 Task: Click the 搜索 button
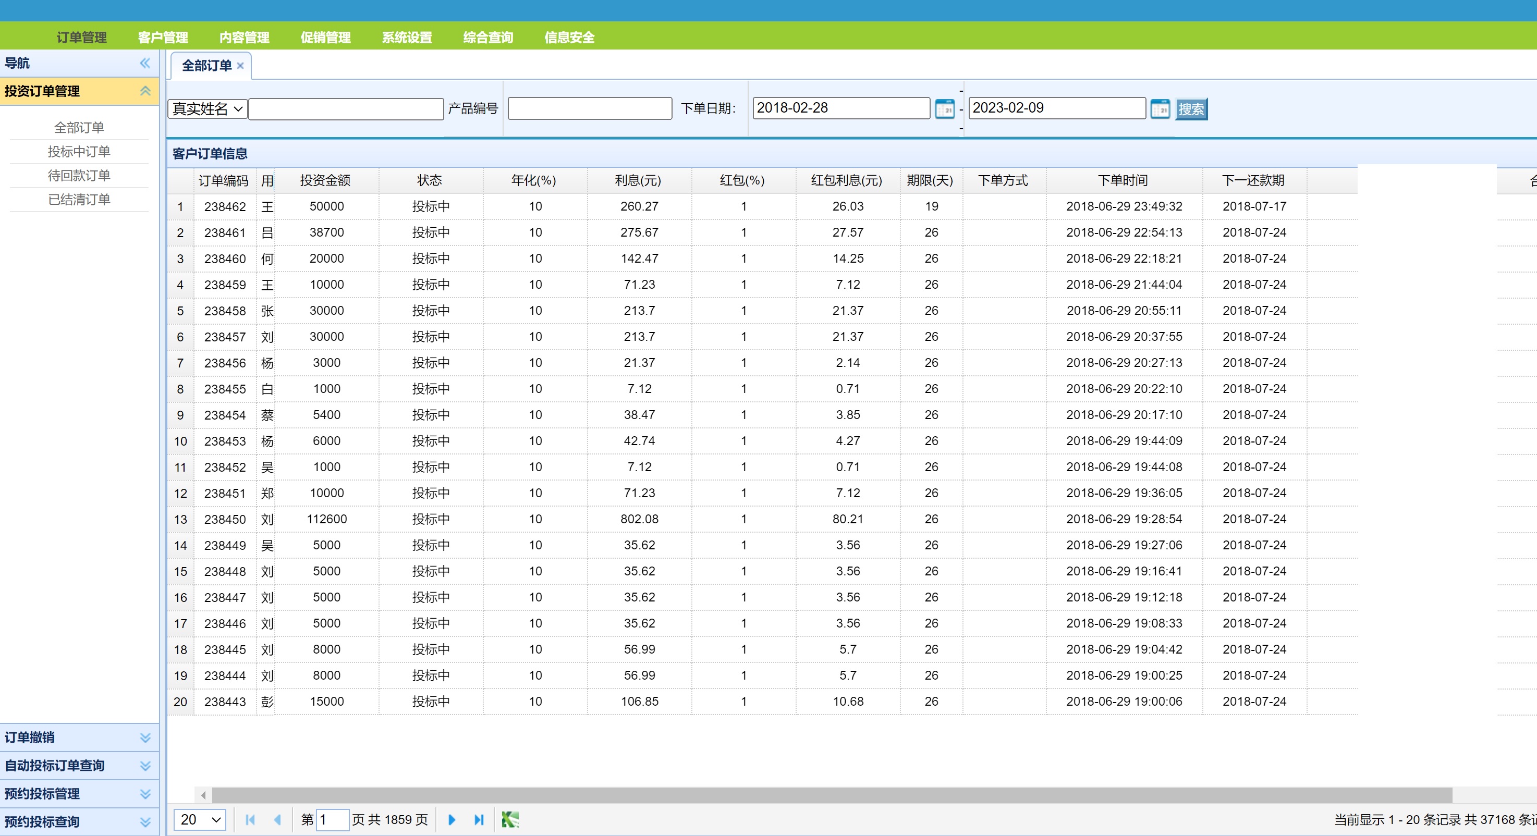[1191, 110]
